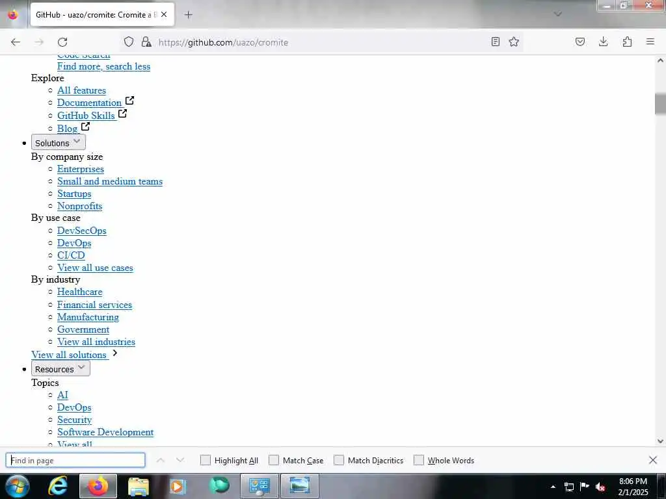Open Windows Media Player on taskbar
This screenshot has width=666, height=499.
coord(178,486)
